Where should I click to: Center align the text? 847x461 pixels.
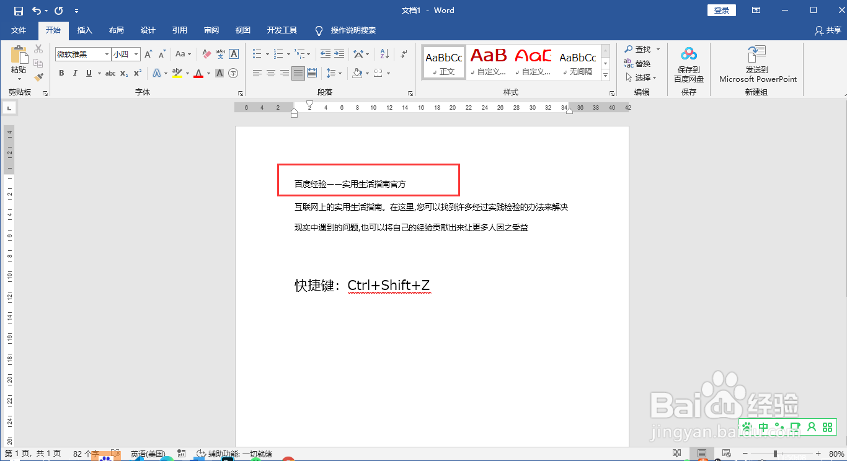point(271,73)
